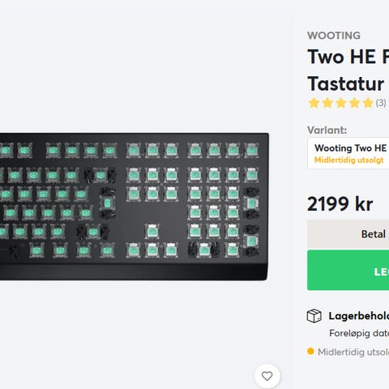Click the Midlertidig utsolgt stock status line
Viewport: 389px width, 389px height.
(x=353, y=352)
